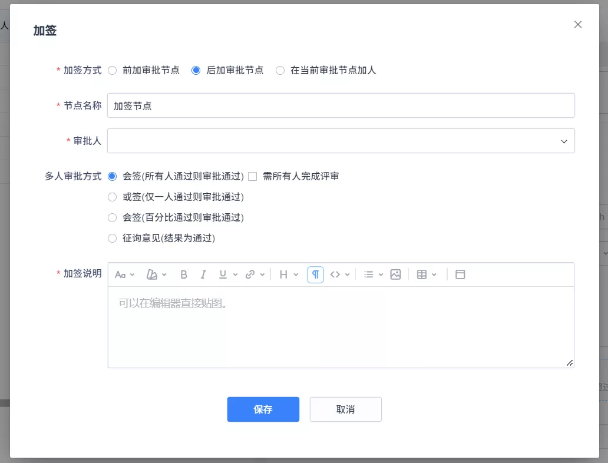Screen dimensions: 608x463
Task: Choose 在当前审批节点加人 radio option
Action: pyautogui.click(x=280, y=70)
